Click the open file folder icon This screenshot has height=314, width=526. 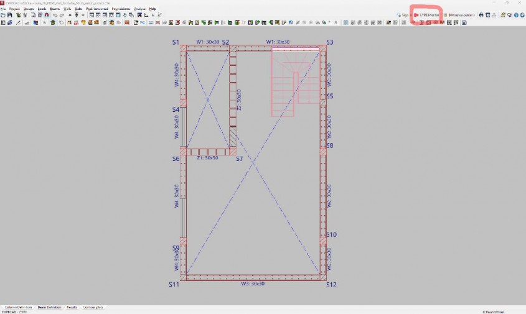(3, 15)
